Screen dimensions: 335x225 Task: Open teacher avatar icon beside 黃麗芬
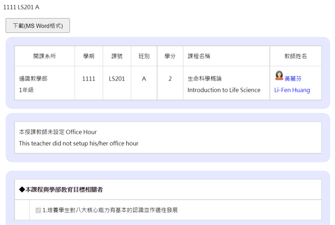click(x=279, y=76)
